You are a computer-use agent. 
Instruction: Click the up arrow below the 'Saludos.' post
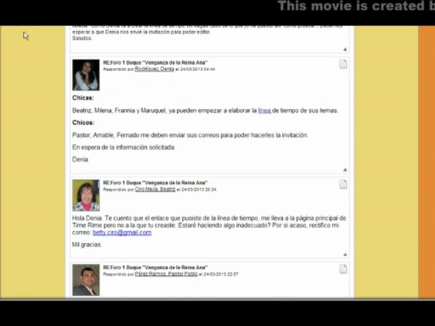pyautogui.click(x=345, y=49)
